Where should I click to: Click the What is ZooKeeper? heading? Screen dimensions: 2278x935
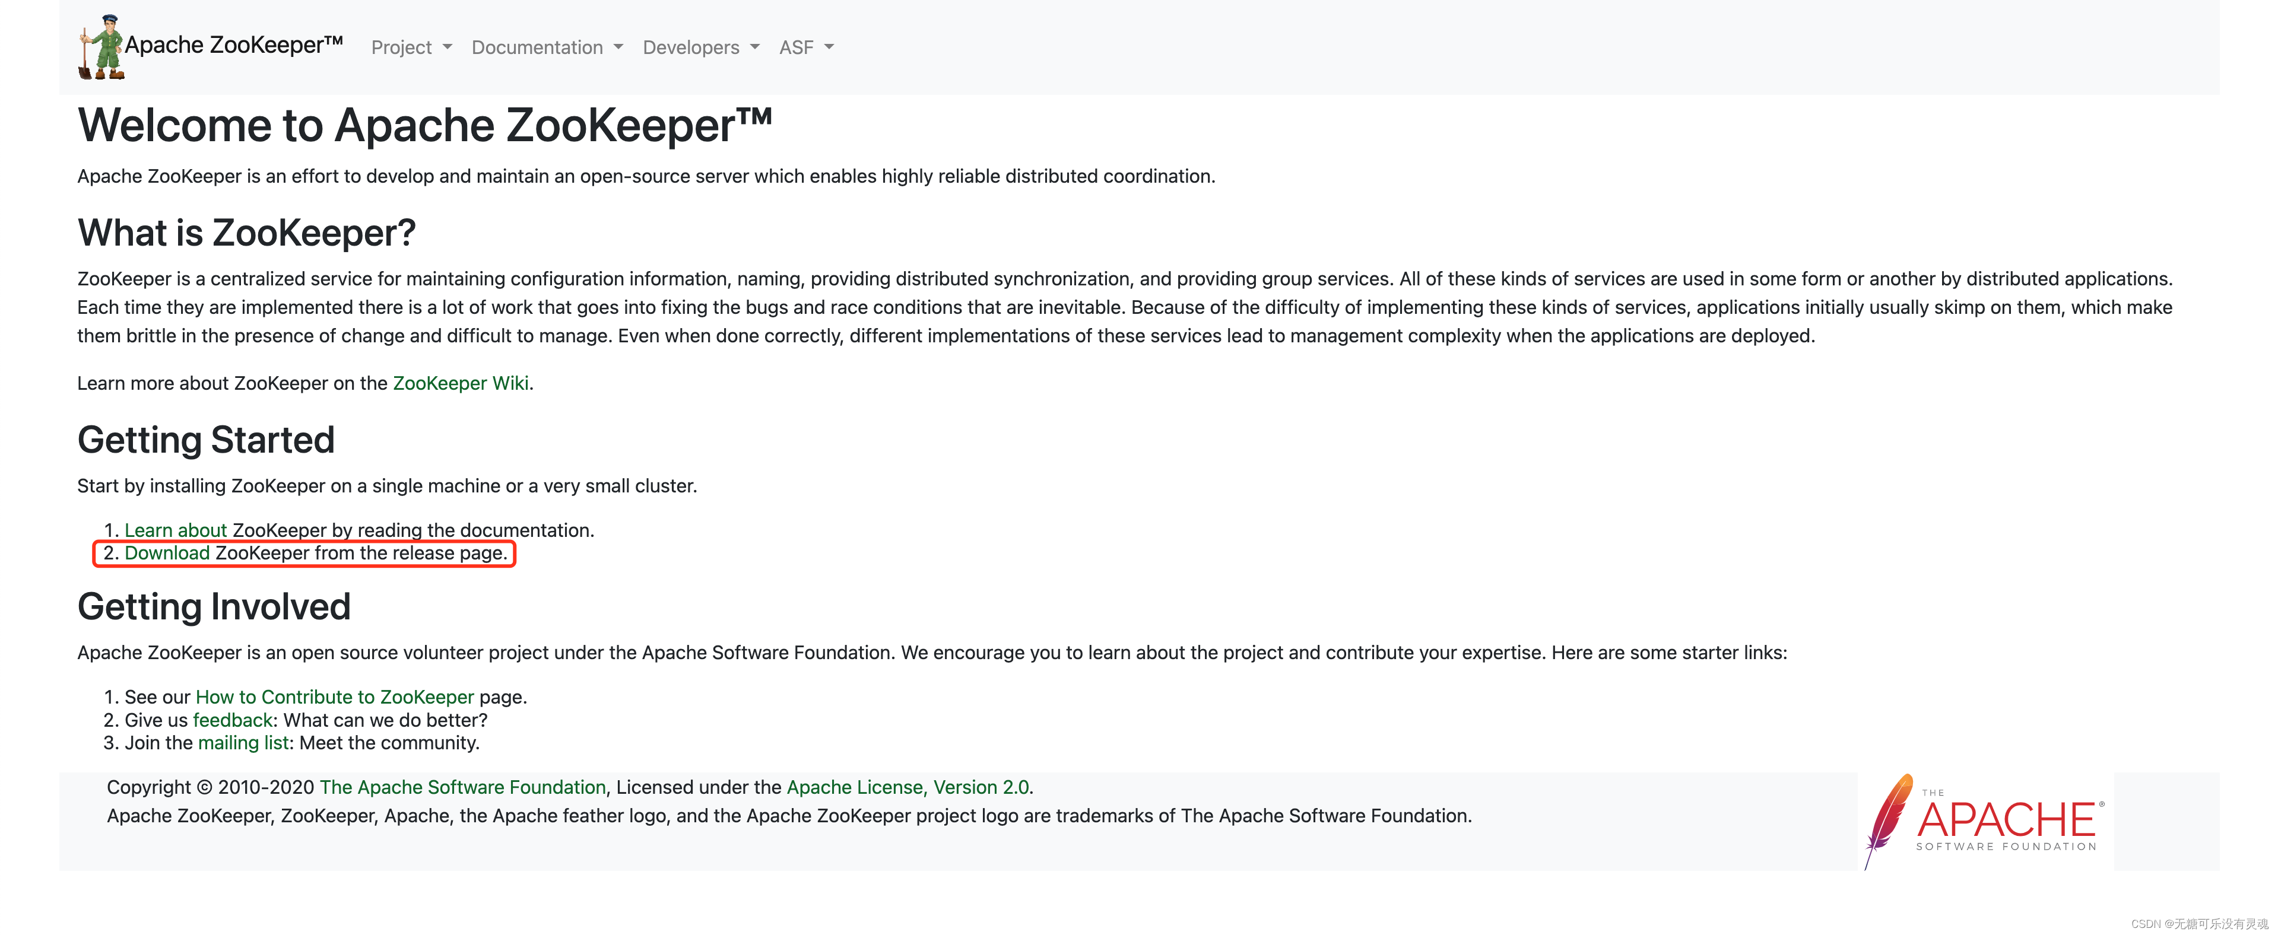247,233
